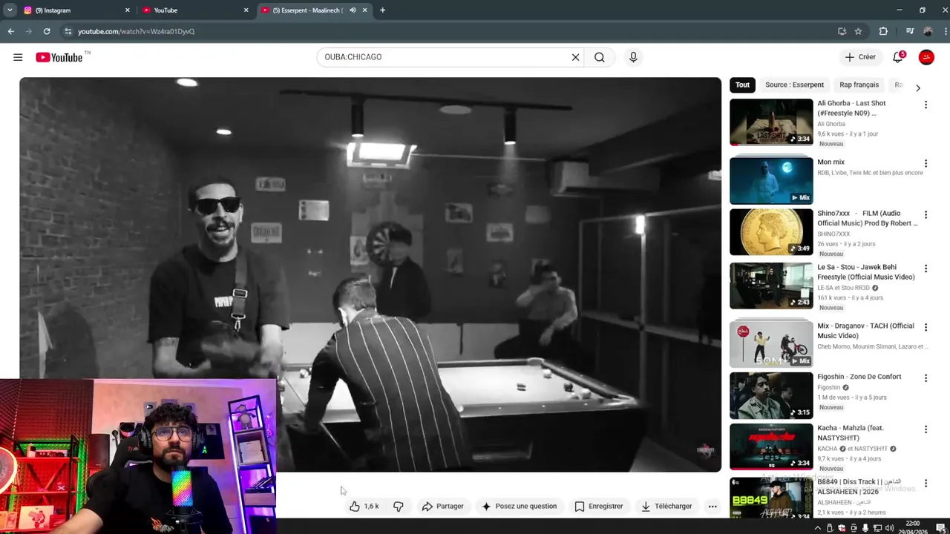
Task: Select the Esserpent - Maalinech tab
Action: point(314,10)
